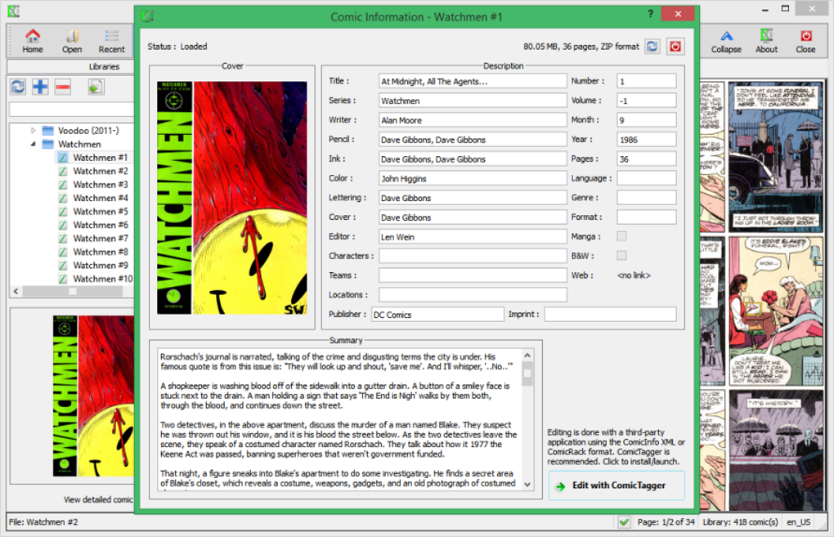Remove library with red minus icon
The image size is (834, 537).
pyautogui.click(x=63, y=87)
